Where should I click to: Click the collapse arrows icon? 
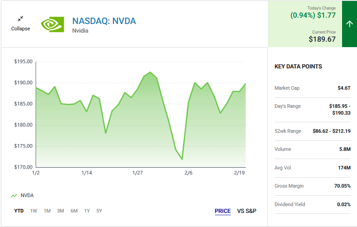point(20,19)
